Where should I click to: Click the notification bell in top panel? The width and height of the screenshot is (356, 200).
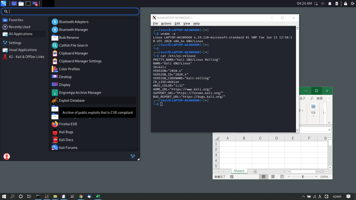click(x=330, y=4)
